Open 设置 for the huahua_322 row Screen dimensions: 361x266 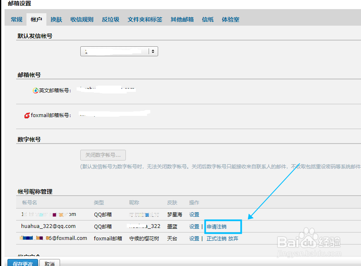194,226
